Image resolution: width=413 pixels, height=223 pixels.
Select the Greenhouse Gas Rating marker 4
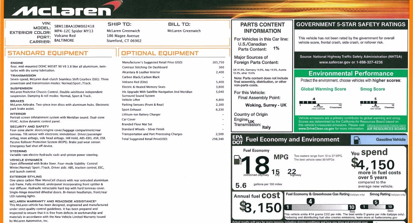(311, 202)
